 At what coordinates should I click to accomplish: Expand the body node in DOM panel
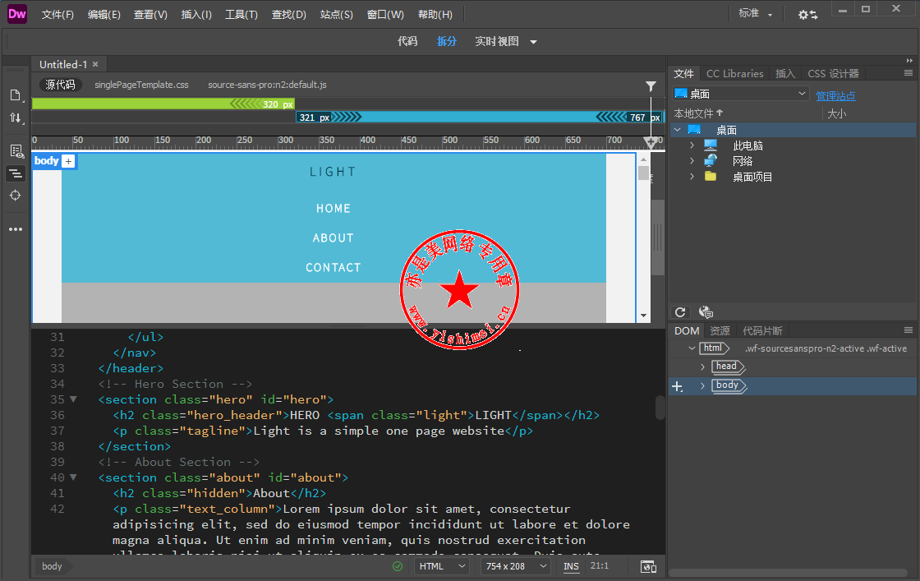(x=702, y=385)
